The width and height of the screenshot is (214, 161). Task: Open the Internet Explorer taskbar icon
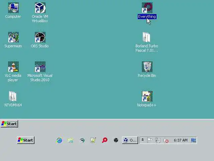tap(59, 140)
